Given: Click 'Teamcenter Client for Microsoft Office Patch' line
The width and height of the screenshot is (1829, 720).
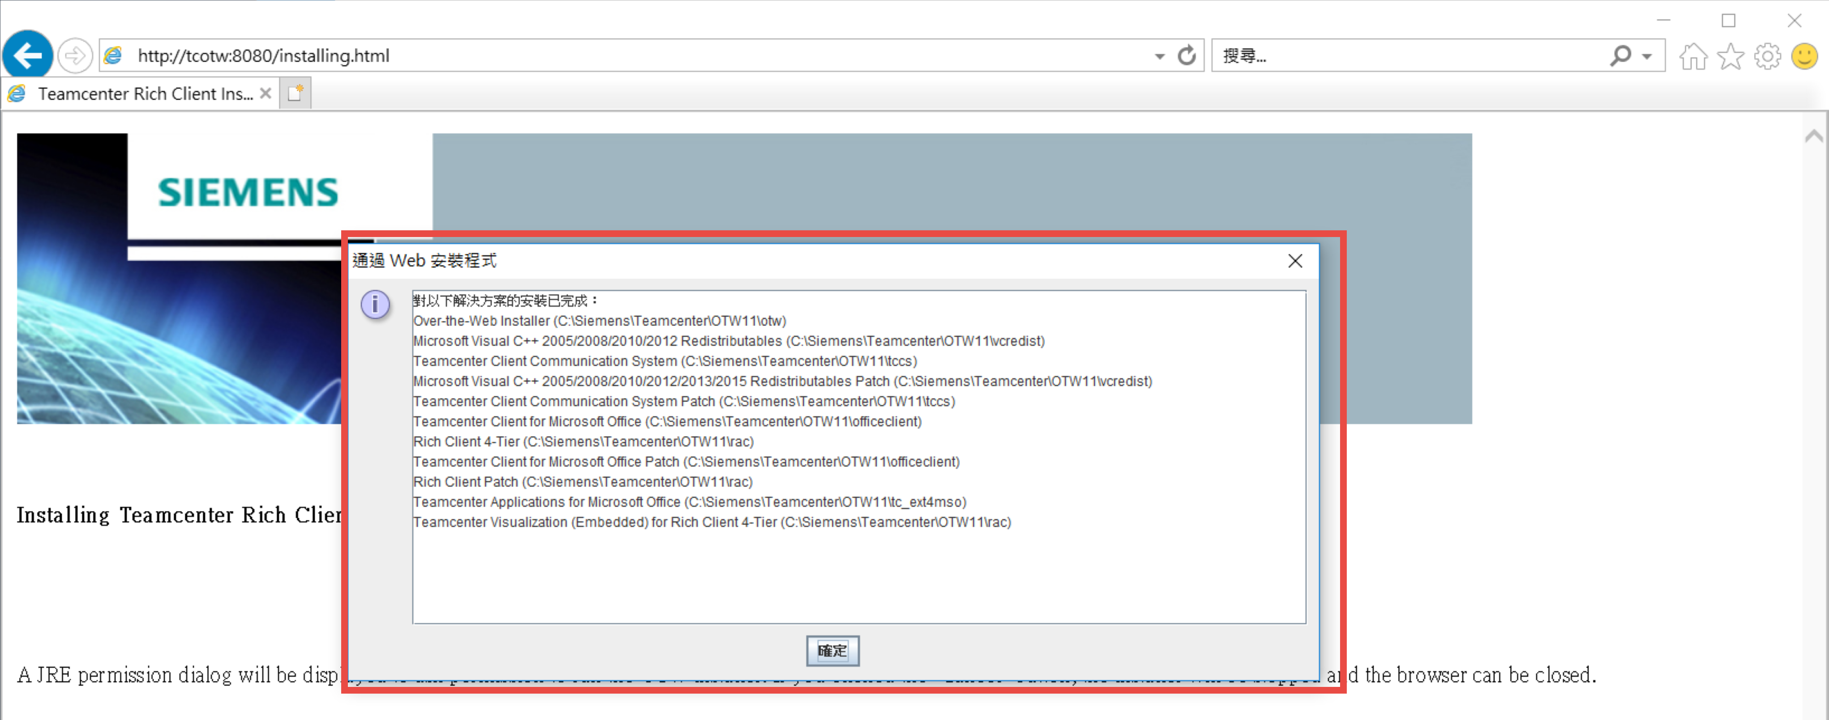Looking at the screenshot, I should point(686,462).
